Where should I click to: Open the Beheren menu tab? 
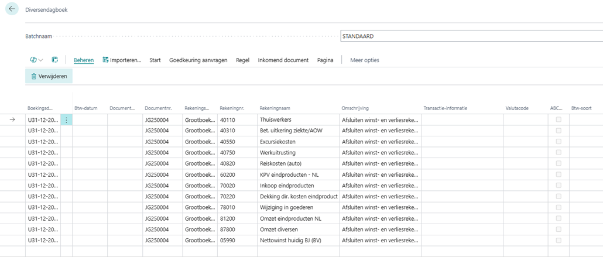click(x=84, y=60)
